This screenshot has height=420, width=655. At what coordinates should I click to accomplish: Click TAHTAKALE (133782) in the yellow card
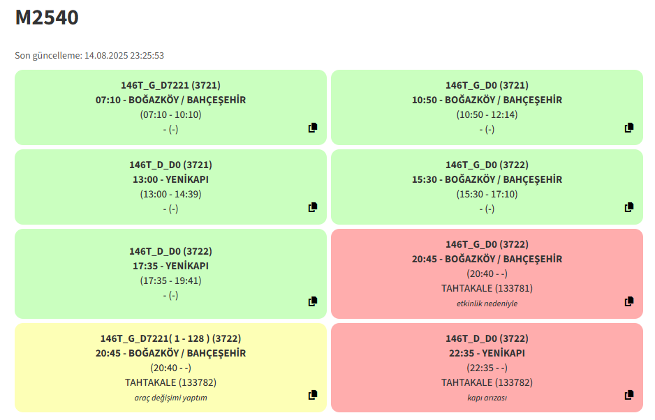170,382
